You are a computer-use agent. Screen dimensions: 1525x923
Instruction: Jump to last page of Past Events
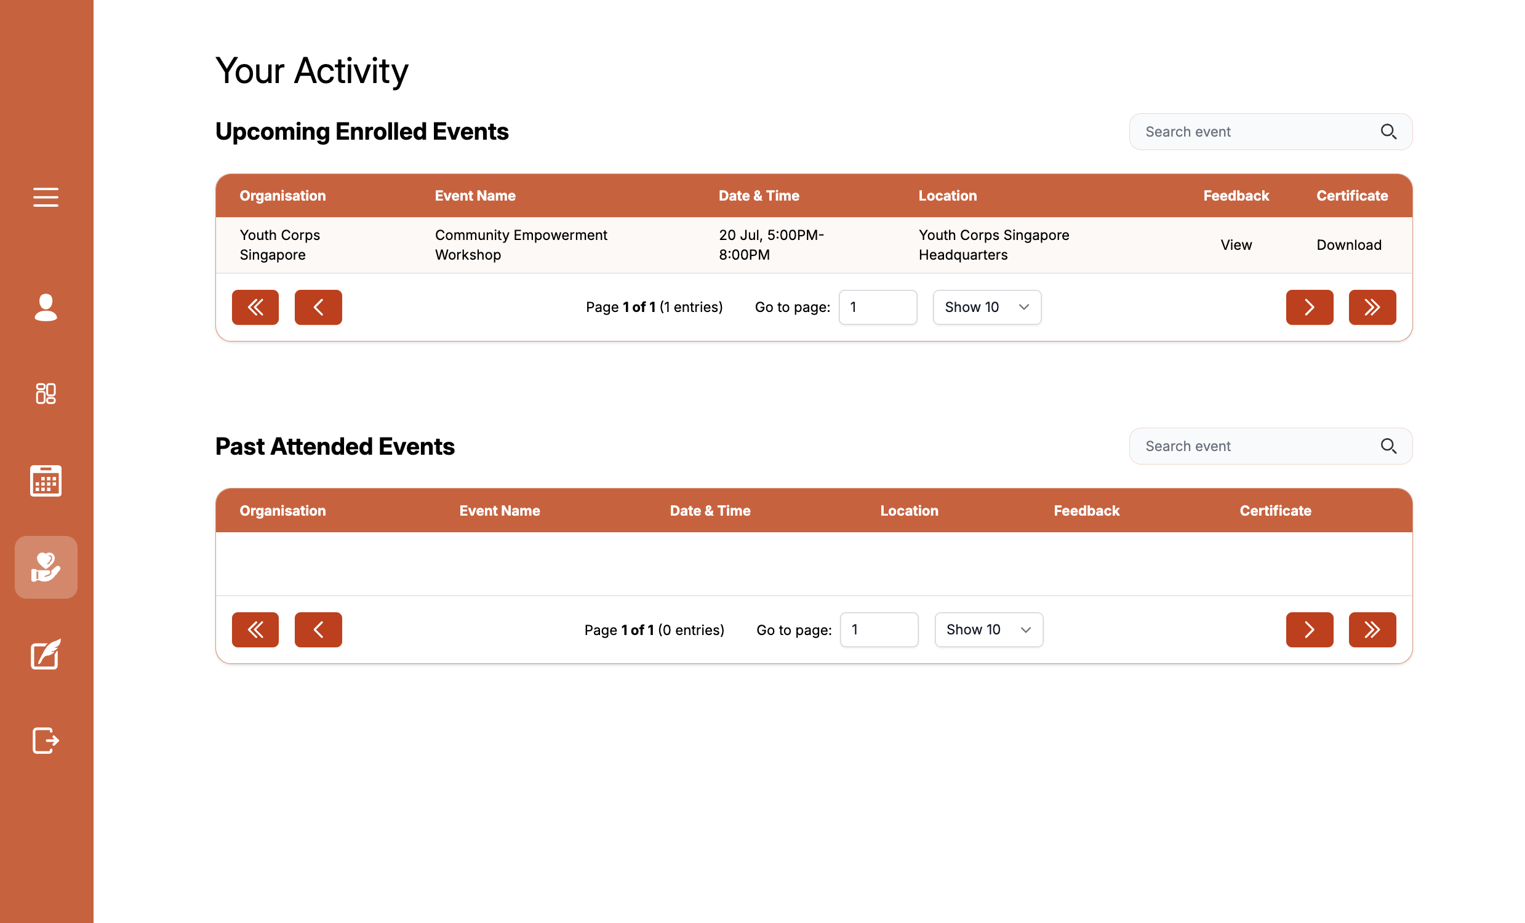click(1372, 629)
